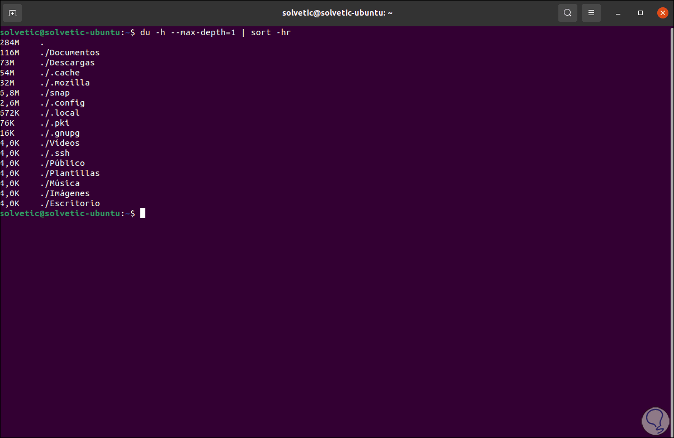The width and height of the screenshot is (674, 438).
Task: Click the ./.pki entry
Action: tap(55, 123)
